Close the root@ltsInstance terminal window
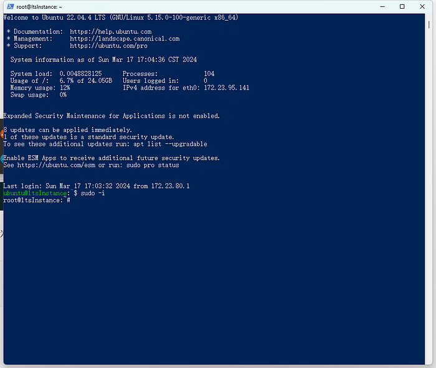436x368 pixels. point(422,6)
